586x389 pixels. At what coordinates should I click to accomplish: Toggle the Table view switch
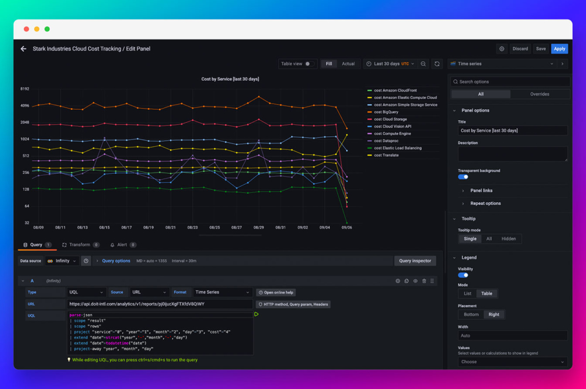[x=309, y=64]
